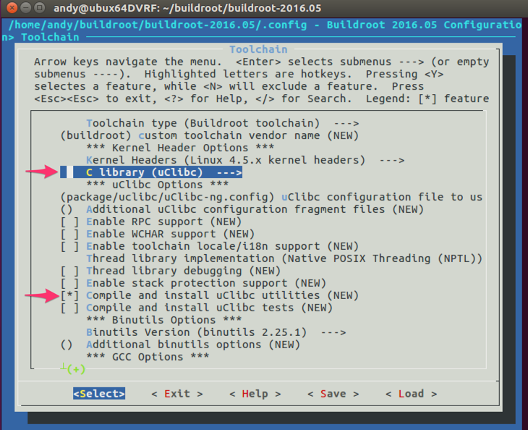Click the < Exit > button
This screenshot has width=528, height=430.
[x=177, y=394]
